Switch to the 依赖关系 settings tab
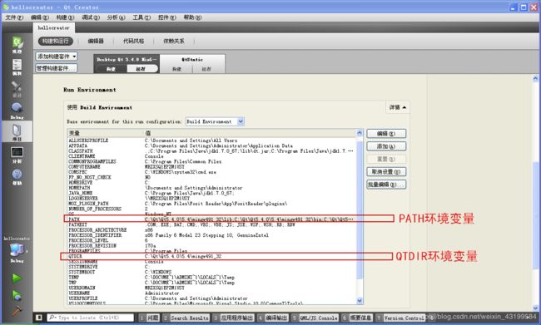Image resolution: width=541 pixels, height=325 pixels. [174, 41]
